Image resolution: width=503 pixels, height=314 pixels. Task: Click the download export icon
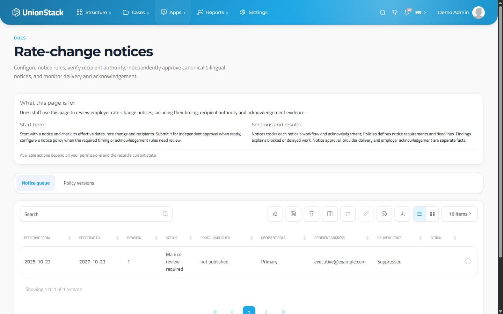tap(402, 214)
